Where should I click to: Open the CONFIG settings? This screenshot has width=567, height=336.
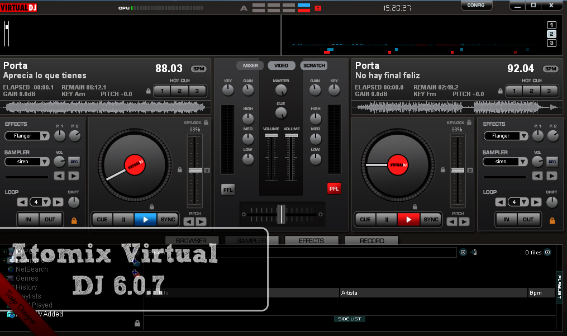(476, 5)
